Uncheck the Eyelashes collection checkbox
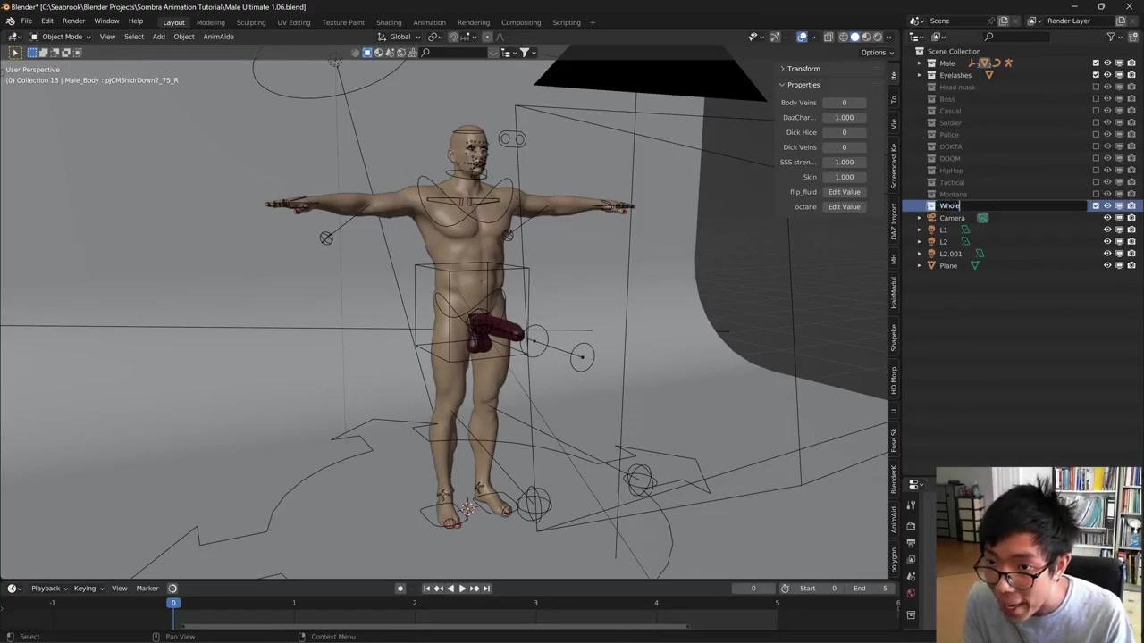The height and width of the screenshot is (643, 1144). [x=1096, y=75]
